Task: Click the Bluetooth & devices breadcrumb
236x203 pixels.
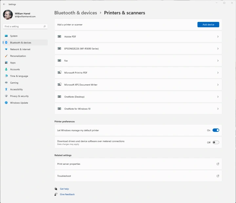Action: (76, 13)
